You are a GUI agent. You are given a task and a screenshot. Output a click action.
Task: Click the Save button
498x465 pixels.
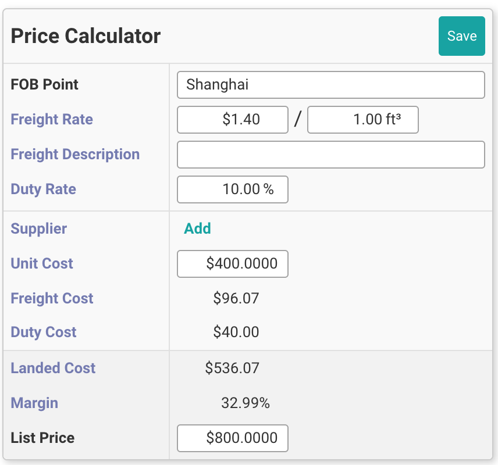(461, 36)
